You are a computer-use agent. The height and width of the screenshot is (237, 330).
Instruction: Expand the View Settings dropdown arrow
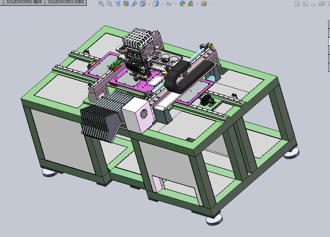210,4
